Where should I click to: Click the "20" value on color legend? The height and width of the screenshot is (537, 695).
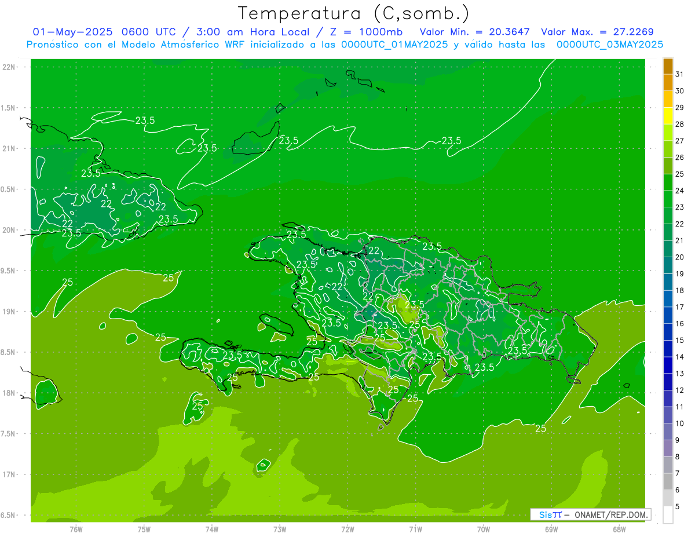click(679, 257)
